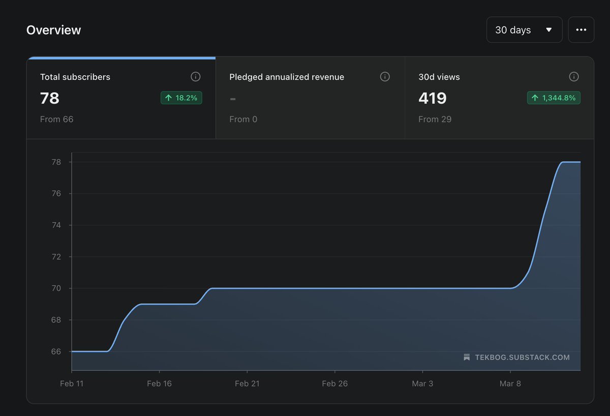Click the Feb 21 x-axis label

[247, 383]
